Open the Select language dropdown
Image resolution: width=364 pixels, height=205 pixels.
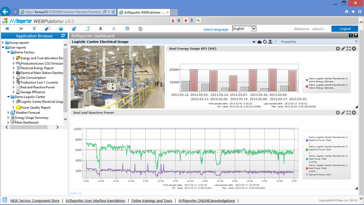click(244, 28)
